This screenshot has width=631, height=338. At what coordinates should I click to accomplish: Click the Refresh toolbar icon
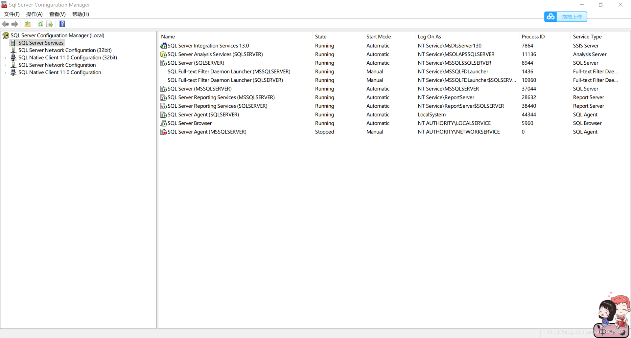click(40, 24)
